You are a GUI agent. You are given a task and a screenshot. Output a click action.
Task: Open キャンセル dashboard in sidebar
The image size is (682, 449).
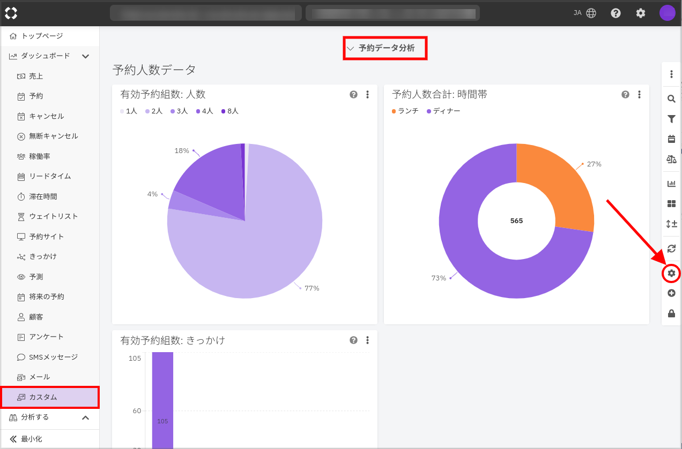point(46,116)
